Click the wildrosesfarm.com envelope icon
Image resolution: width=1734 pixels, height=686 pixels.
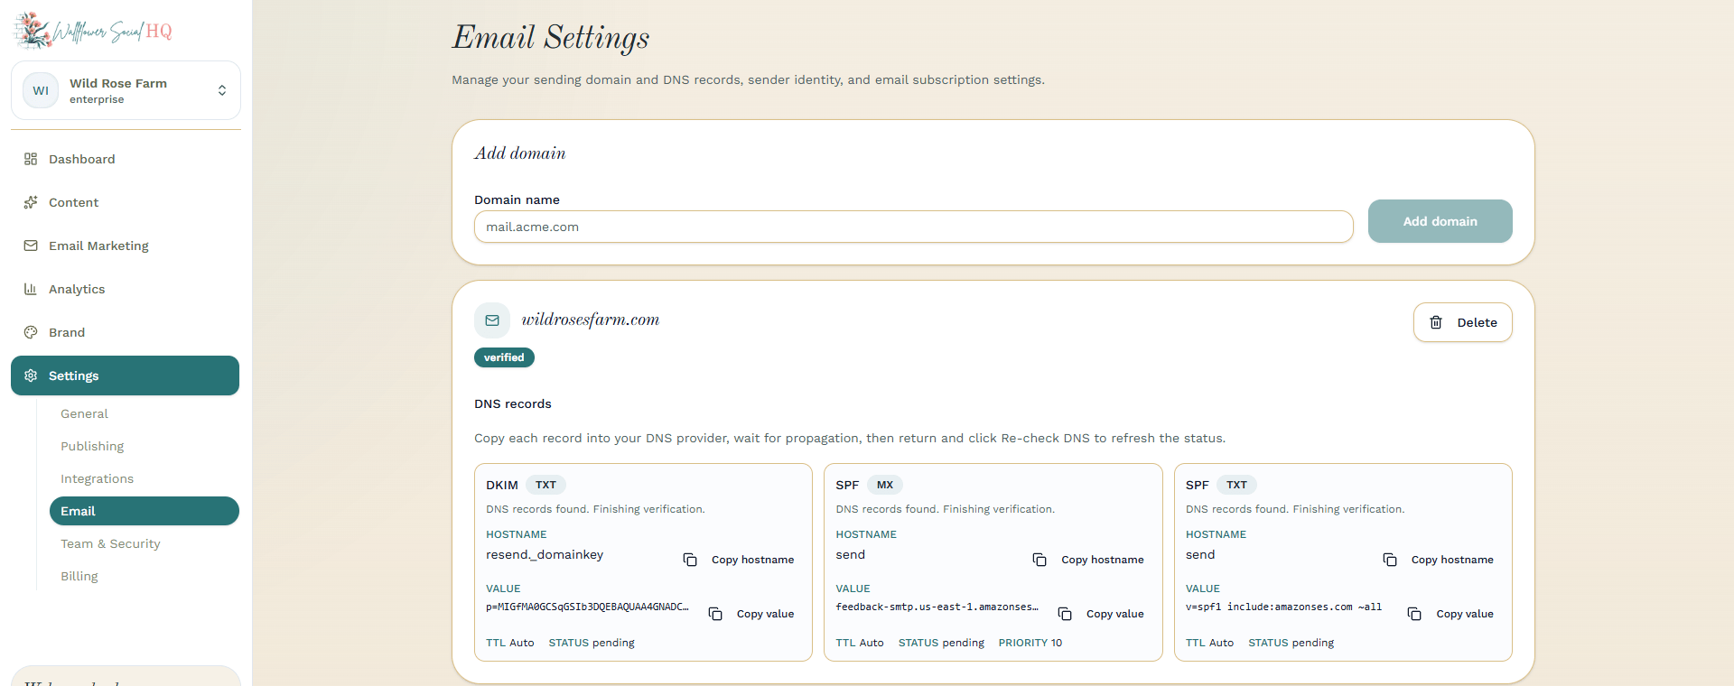[492, 320]
